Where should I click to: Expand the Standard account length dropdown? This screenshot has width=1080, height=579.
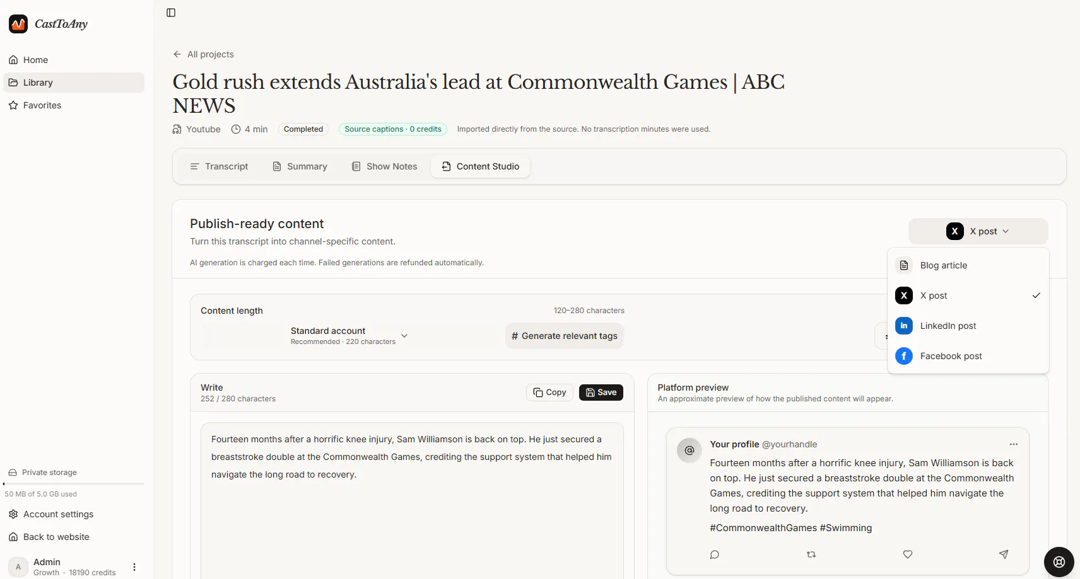[x=349, y=336]
